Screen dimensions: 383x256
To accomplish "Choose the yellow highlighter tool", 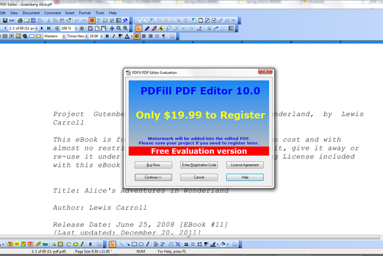I will [x=161, y=28].
